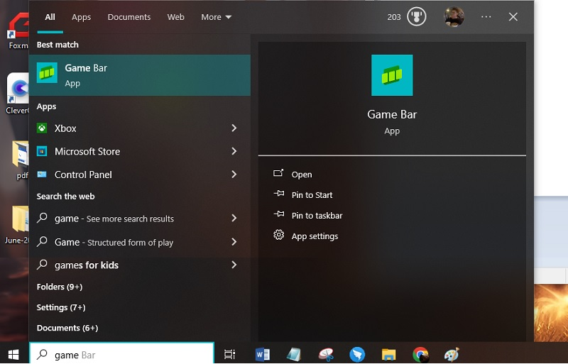Open the blue bird app in taskbar

coord(357,354)
